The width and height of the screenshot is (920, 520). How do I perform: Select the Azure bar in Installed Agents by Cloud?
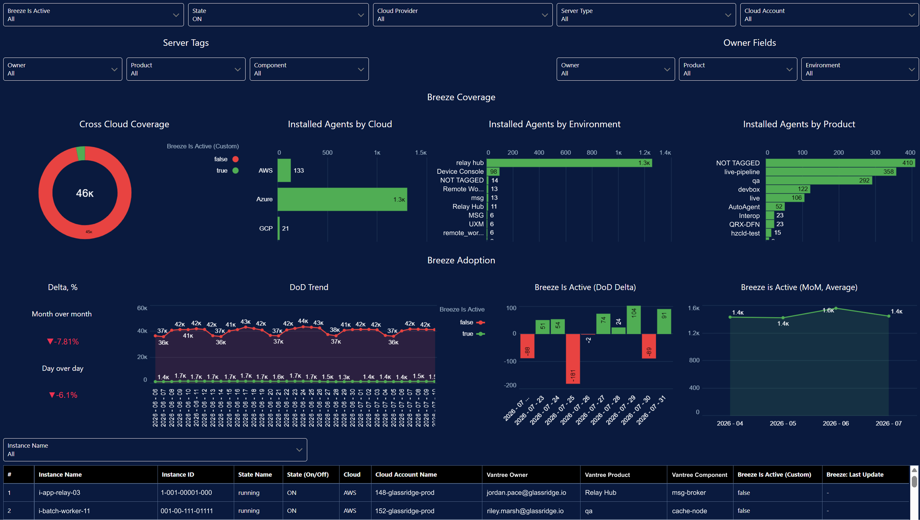[x=342, y=199]
